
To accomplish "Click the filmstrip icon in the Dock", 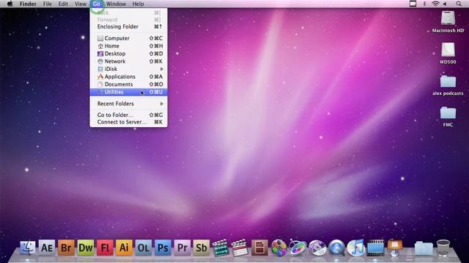I will (375, 248).
